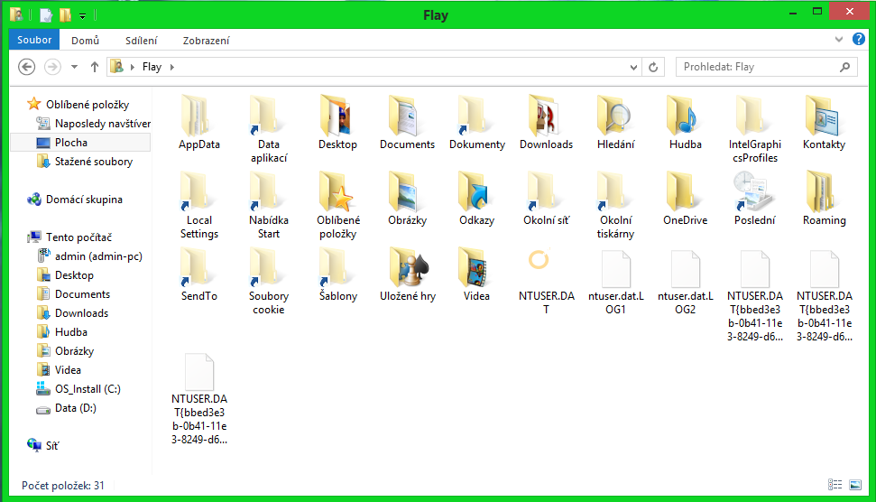
Task: Select the Poslední recent items shortcut
Action: [x=755, y=199]
